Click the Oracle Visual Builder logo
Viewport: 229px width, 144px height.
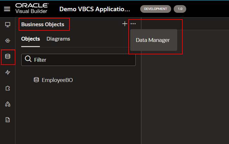pyautogui.click(x=32, y=8)
